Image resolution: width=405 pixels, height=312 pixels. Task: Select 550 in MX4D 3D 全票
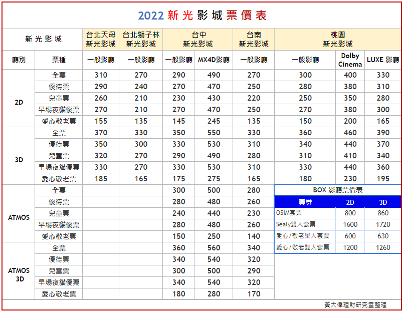tap(214, 133)
